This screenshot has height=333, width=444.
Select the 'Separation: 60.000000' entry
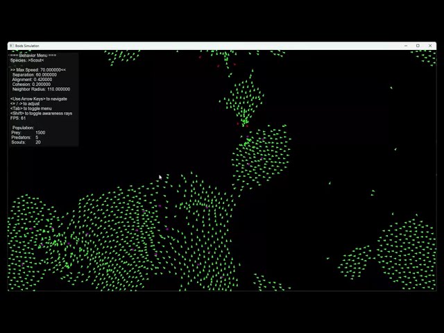coord(35,75)
